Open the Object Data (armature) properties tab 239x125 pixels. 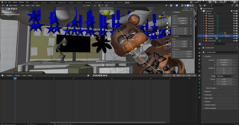[199, 86]
